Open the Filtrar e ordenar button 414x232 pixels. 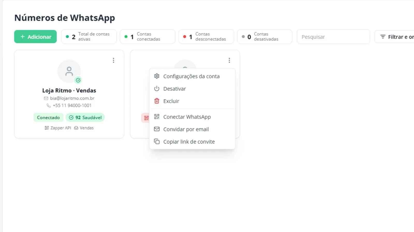click(394, 37)
